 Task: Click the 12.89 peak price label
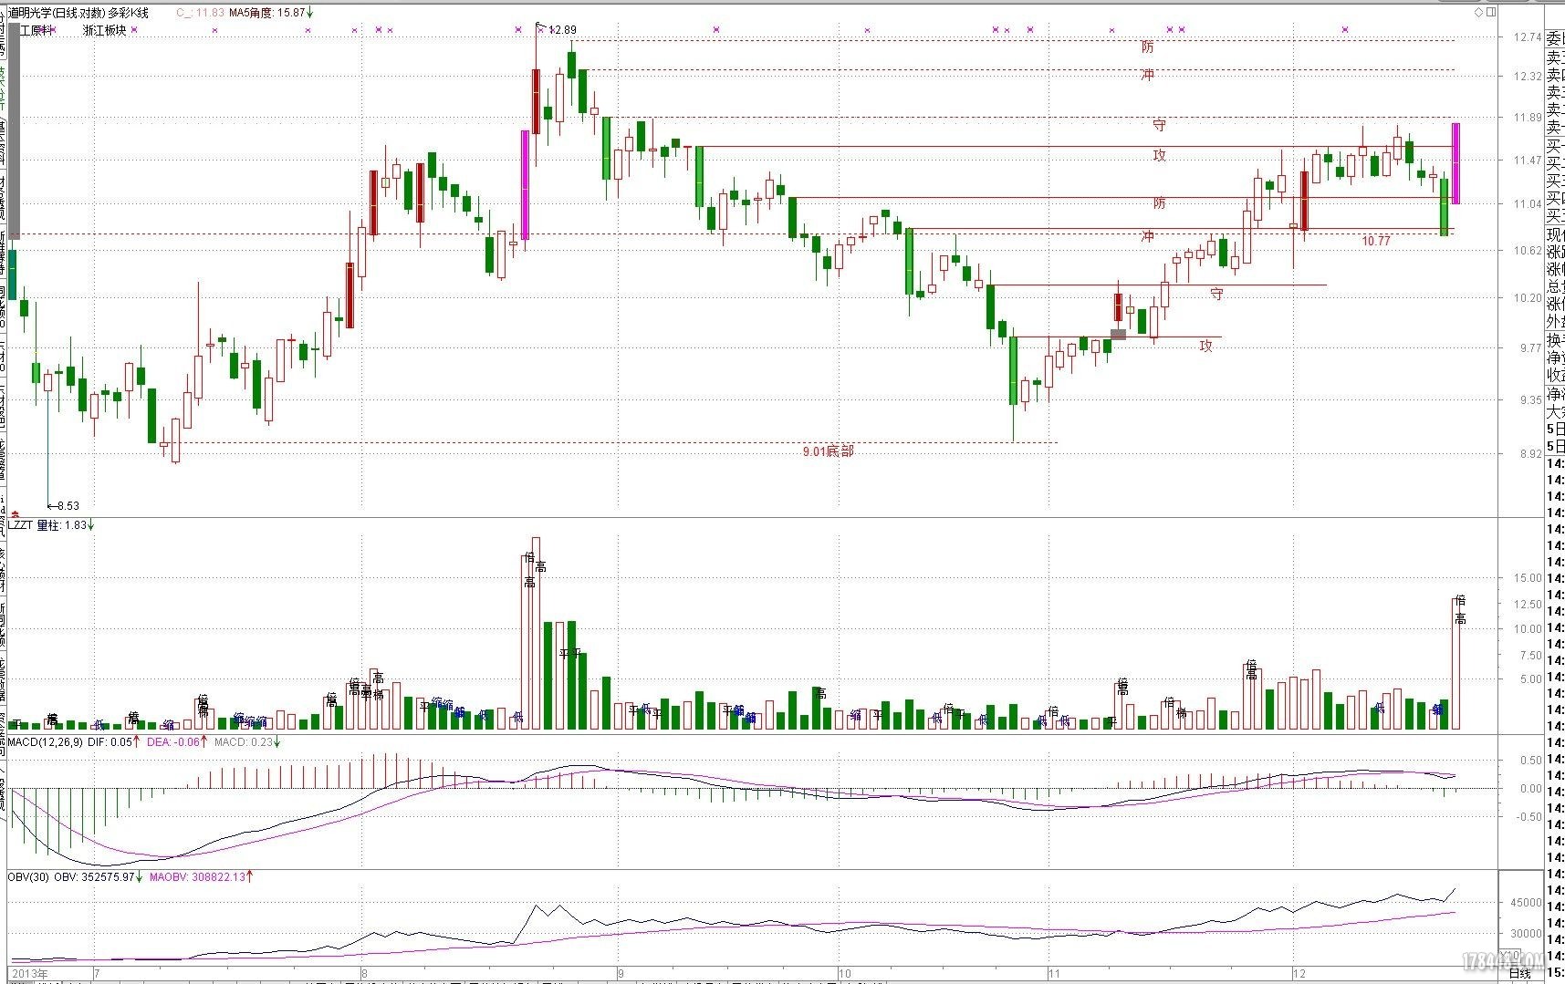click(563, 30)
